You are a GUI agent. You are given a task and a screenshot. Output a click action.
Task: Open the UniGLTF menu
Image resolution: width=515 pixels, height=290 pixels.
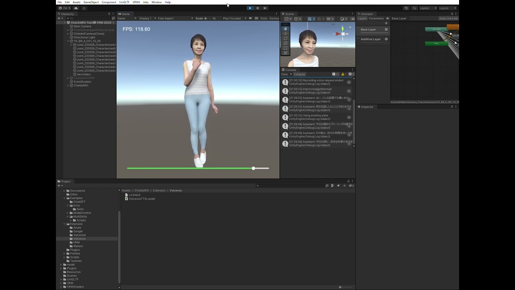coord(124,2)
